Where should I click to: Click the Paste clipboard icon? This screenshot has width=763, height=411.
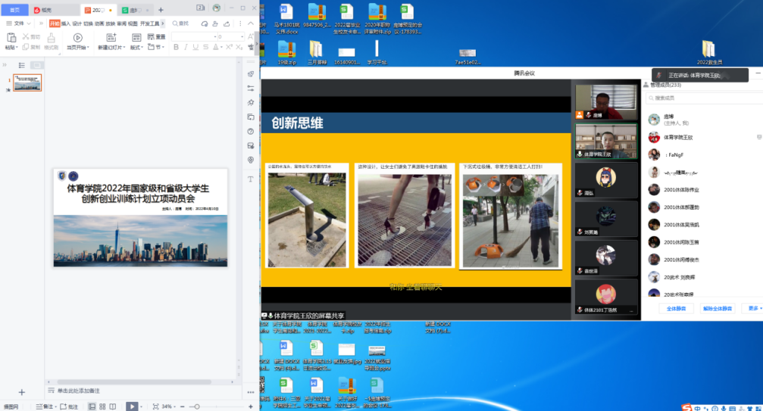pyautogui.click(x=11, y=38)
